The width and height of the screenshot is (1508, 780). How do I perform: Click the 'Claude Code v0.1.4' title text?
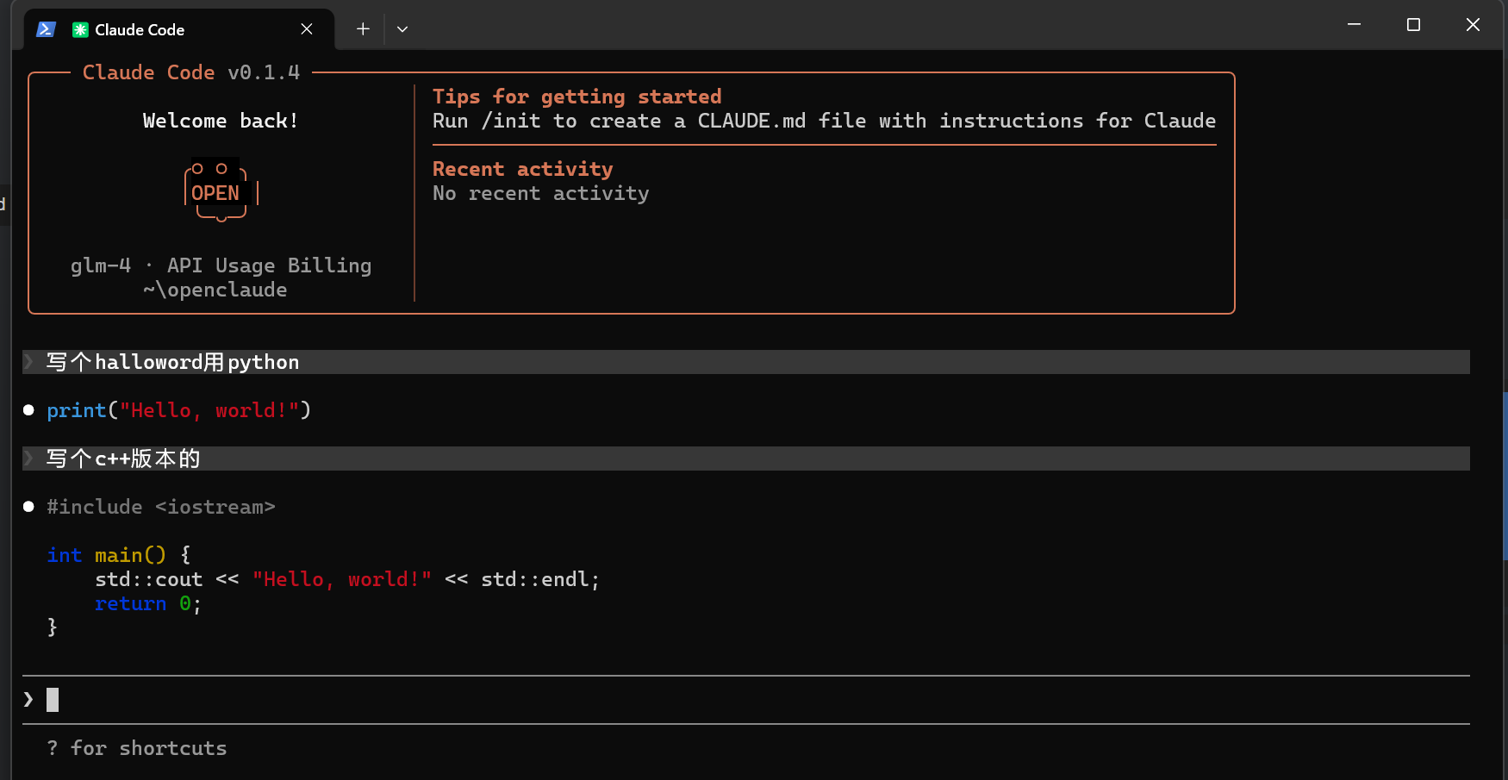[x=191, y=72]
